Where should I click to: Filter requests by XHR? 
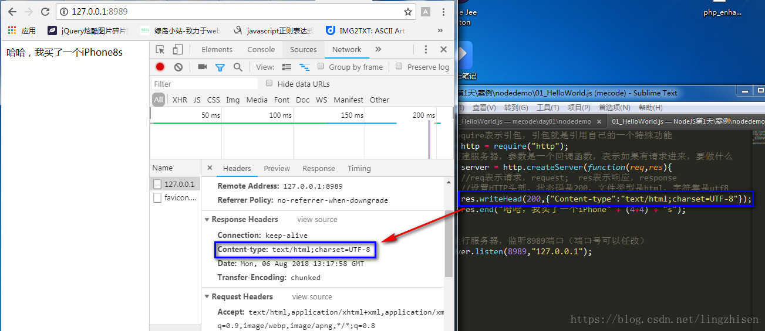click(180, 100)
